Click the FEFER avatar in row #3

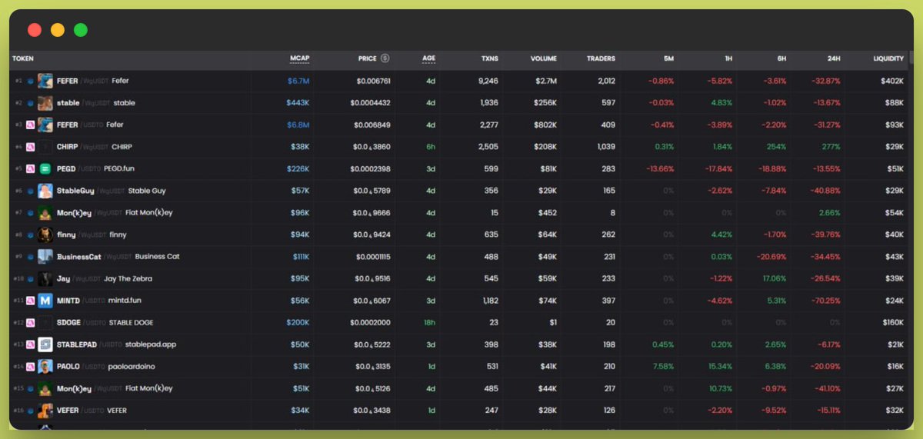(x=45, y=125)
